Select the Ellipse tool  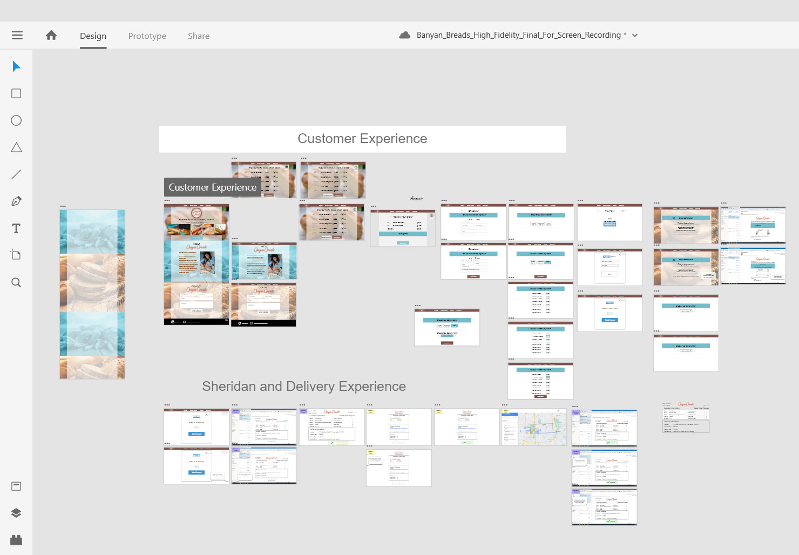coord(16,120)
